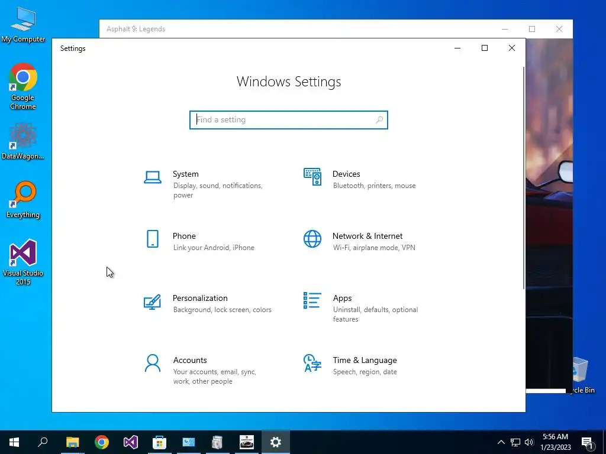Open the Time & Language icon
This screenshot has width=606, height=454.
(x=312, y=363)
